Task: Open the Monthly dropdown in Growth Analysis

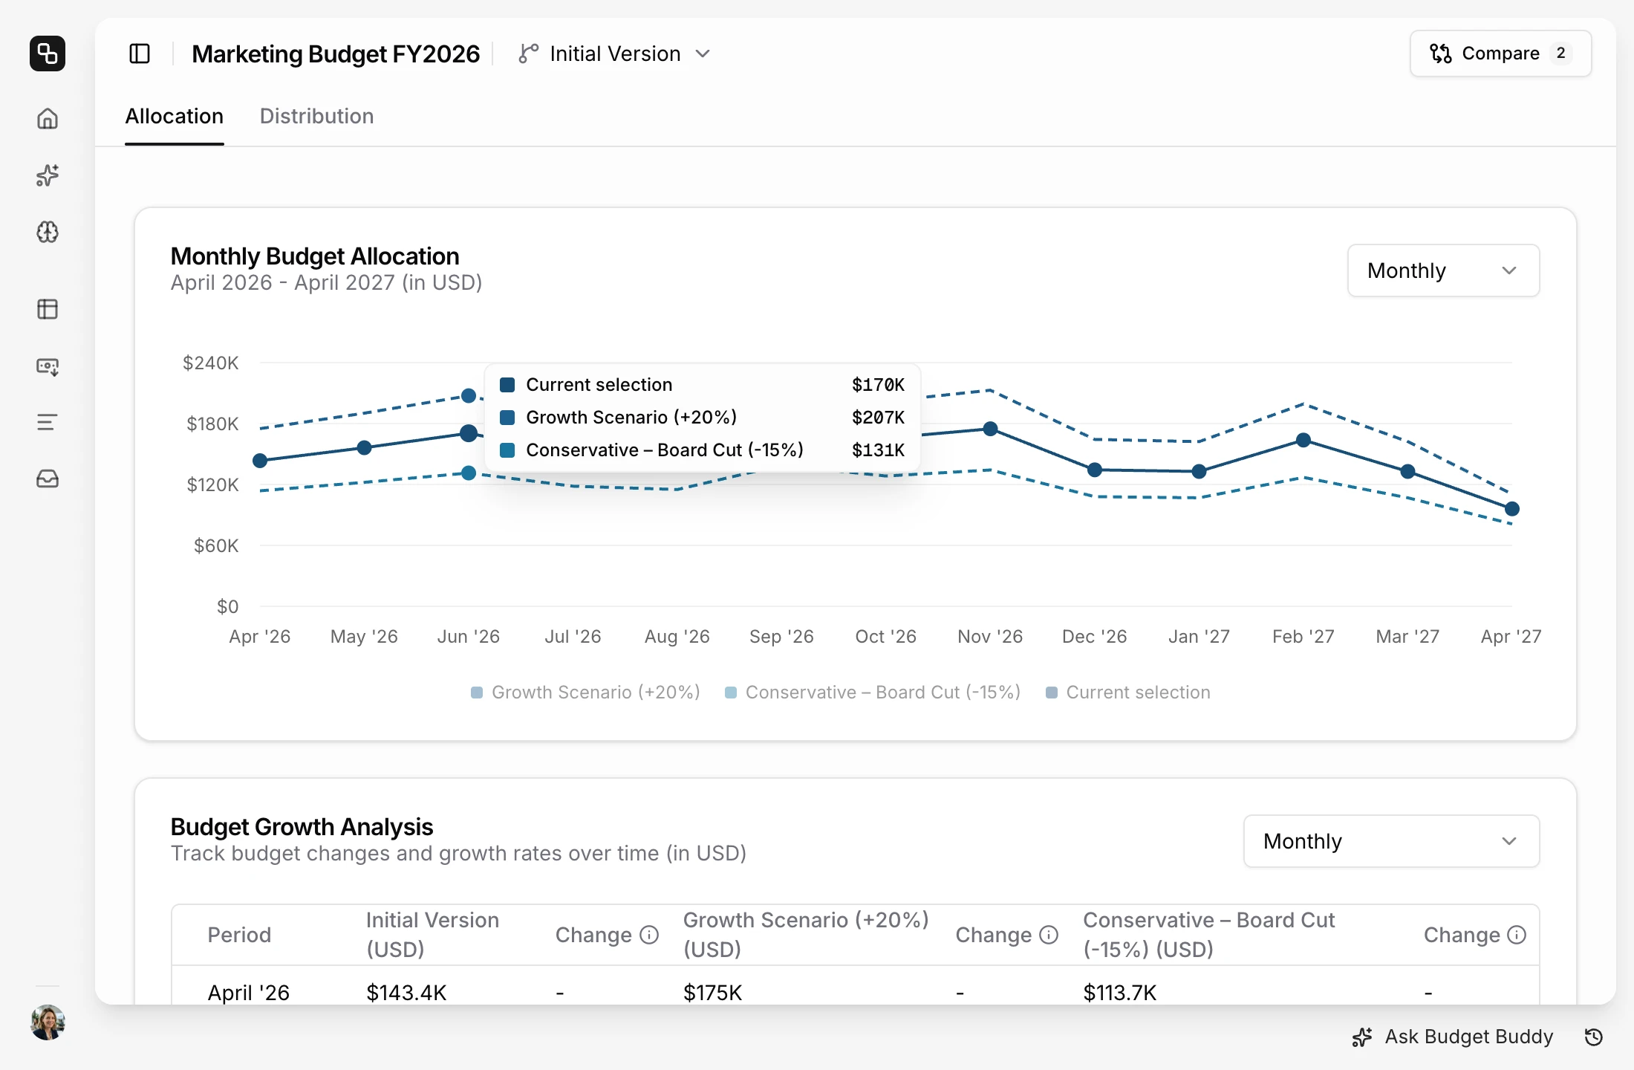Action: (1391, 841)
